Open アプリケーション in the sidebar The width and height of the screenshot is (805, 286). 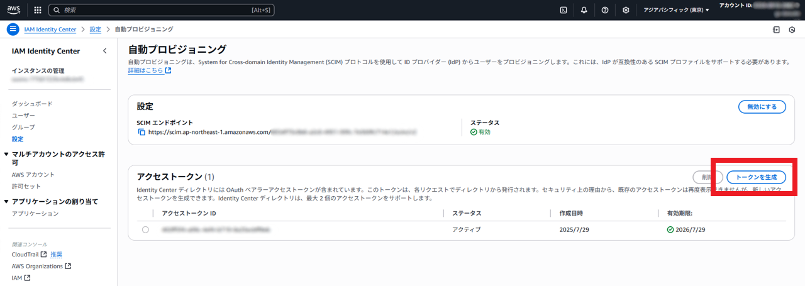coord(35,214)
